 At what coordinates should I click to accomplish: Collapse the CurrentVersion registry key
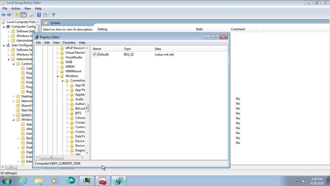click(x=63, y=81)
